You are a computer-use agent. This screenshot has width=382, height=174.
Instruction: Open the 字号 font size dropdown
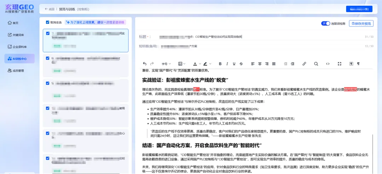click(166, 64)
